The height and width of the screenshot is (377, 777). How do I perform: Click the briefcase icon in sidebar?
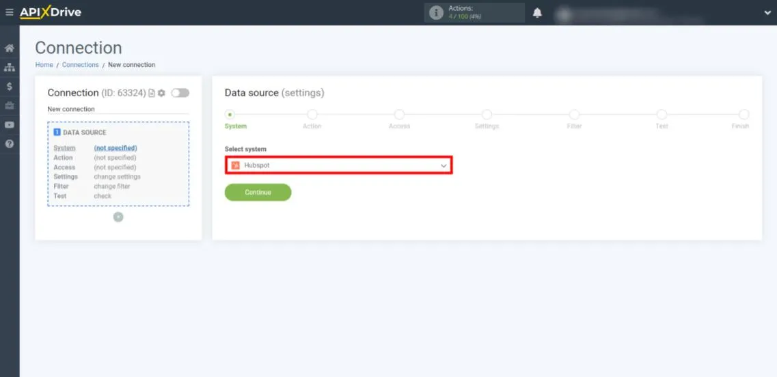click(10, 106)
